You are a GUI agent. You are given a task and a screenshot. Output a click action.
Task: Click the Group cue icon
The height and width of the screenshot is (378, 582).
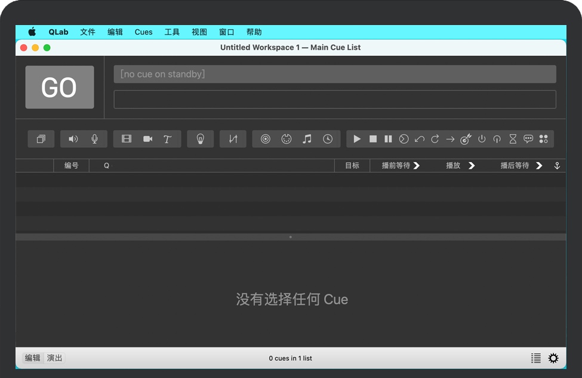click(x=41, y=139)
